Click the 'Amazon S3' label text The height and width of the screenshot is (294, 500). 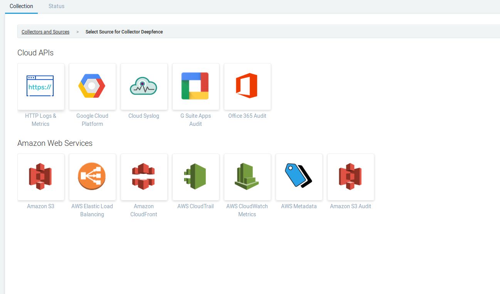40,206
